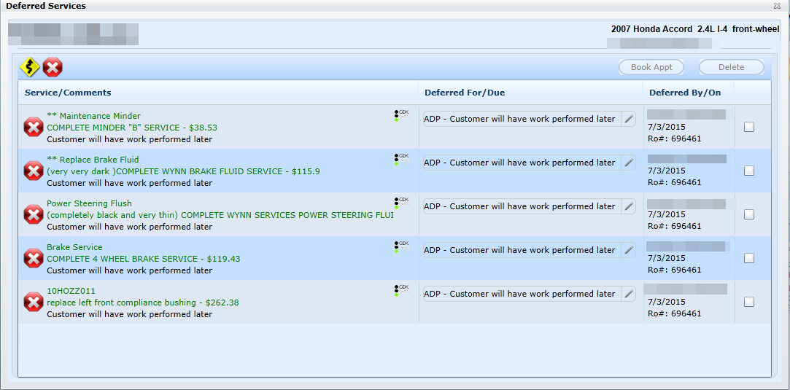Click red X beside Maintenance Minder service
Viewport: 790px width, 390px height.
(34, 127)
